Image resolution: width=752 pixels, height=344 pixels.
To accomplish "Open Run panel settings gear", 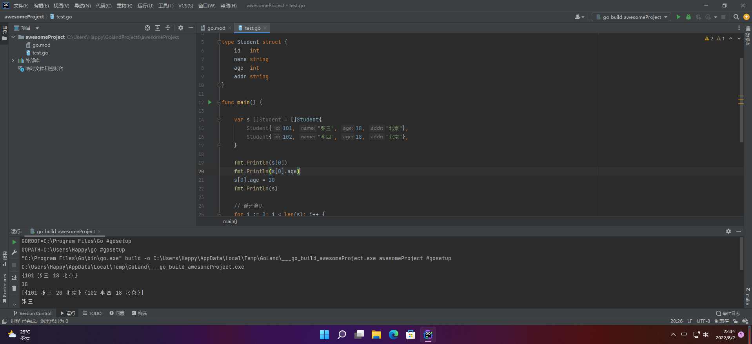I will (728, 231).
